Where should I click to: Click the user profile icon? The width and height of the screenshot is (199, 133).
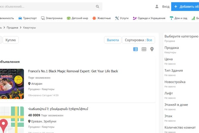pos(157,7)
